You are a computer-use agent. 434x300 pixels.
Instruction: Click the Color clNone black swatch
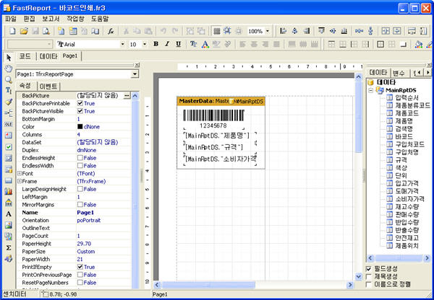pos(80,127)
